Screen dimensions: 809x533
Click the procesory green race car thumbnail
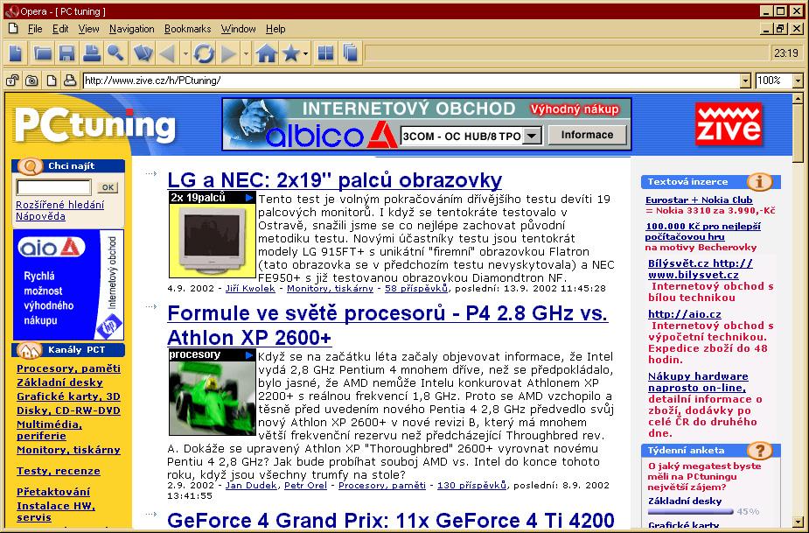point(212,392)
